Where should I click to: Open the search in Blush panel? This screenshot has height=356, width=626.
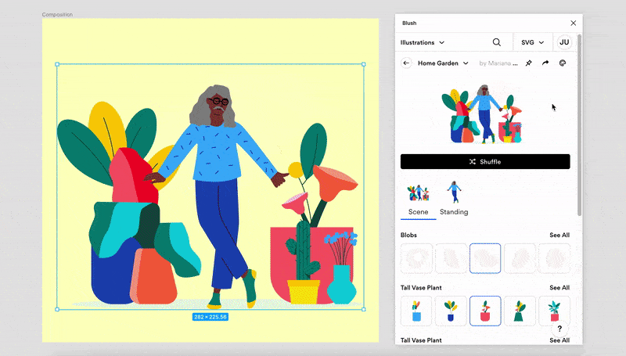496,42
